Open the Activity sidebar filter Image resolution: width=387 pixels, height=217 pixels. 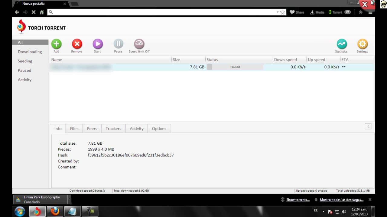tap(24, 80)
